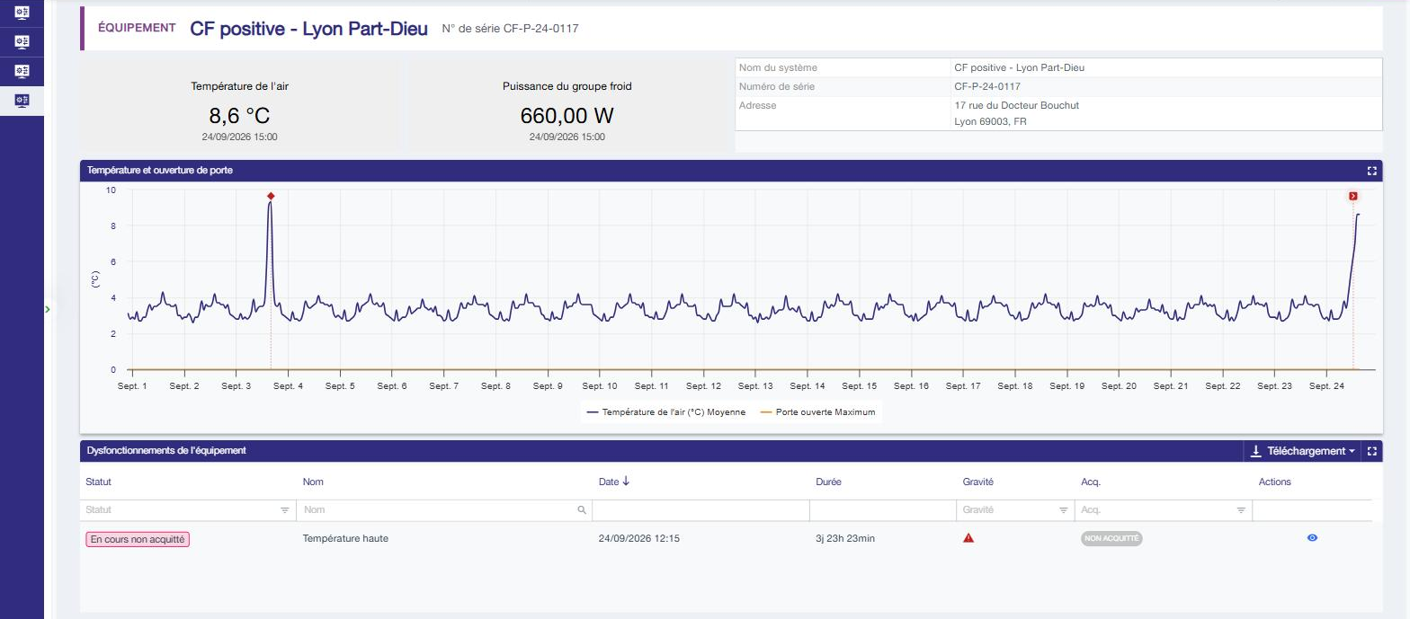
Task: Click the red arrow alarm marker after Sept. 24
Action: 1353,196
